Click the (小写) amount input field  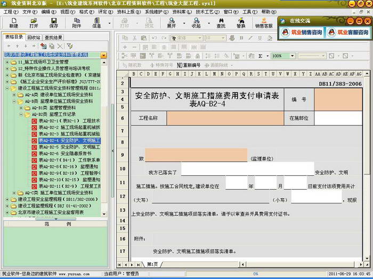[317, 197]
